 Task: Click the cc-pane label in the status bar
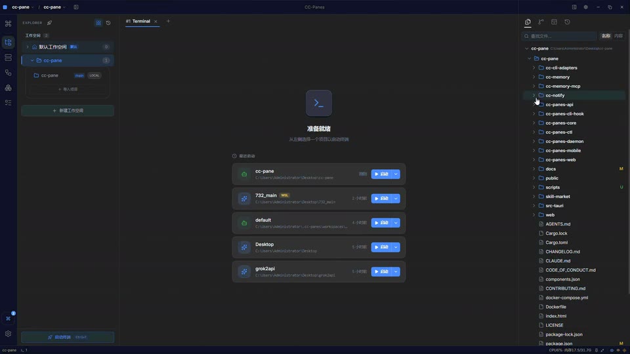click(9, 350)
